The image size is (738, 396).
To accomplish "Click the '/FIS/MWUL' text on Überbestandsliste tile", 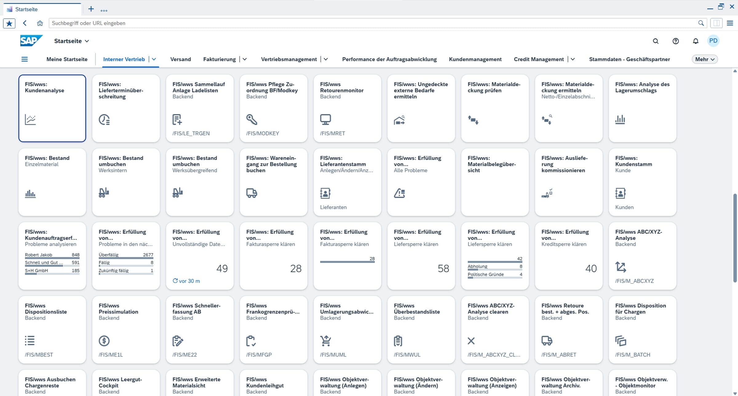I will [x=407, y=354].
